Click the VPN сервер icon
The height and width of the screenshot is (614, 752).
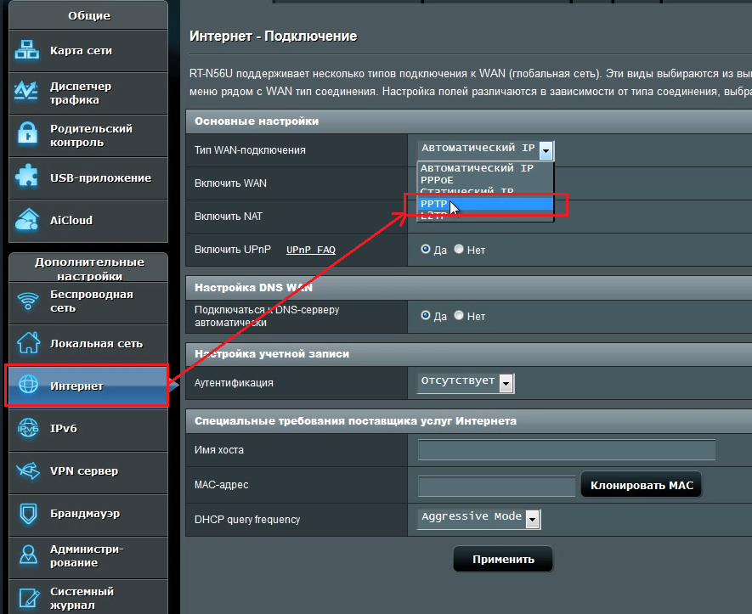pyautogui.click(x=28, y=470)
